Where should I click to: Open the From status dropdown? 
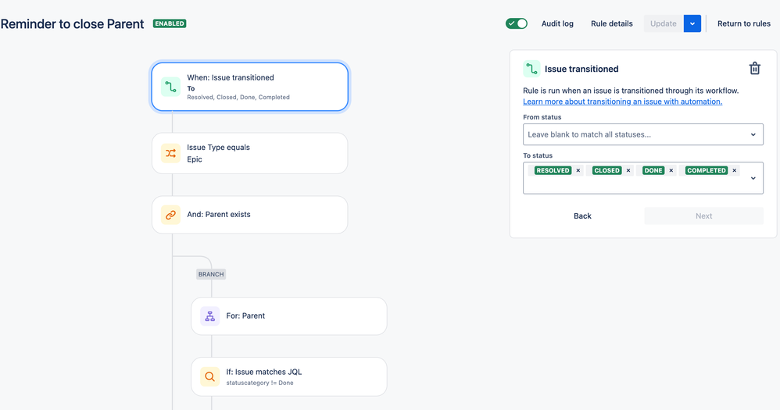click(642, 134)
